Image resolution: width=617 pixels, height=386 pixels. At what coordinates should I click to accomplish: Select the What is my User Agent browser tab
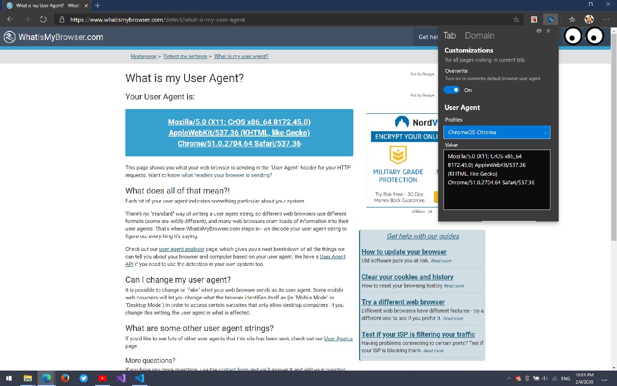[47, 5]
